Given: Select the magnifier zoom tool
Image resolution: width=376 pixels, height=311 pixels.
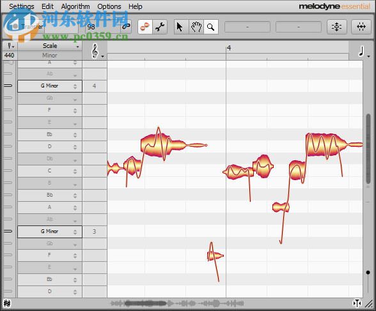Looking at the screenshot, I should click(211, 27).
